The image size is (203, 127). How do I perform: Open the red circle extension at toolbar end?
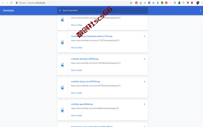pos(192,3)
